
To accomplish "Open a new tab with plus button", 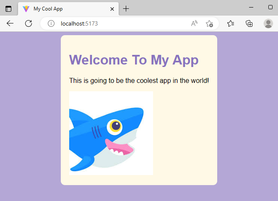I will 126,8.
